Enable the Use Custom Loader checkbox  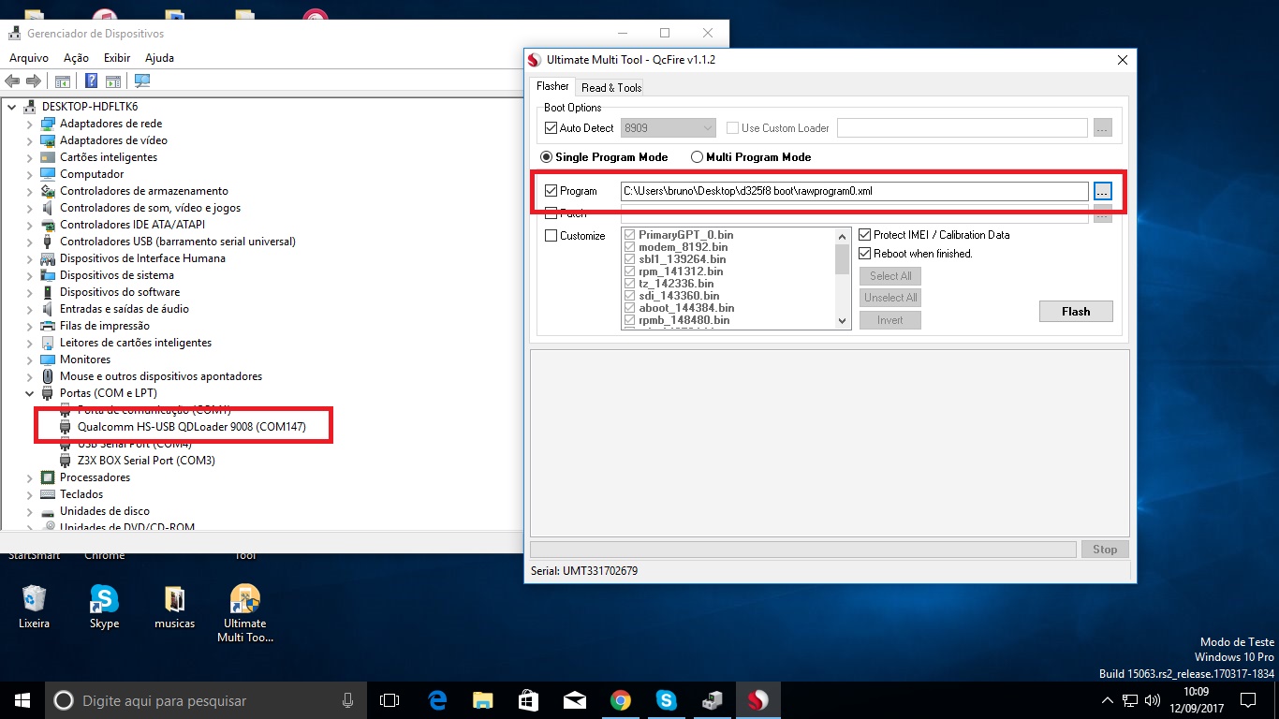pos(733,128)
